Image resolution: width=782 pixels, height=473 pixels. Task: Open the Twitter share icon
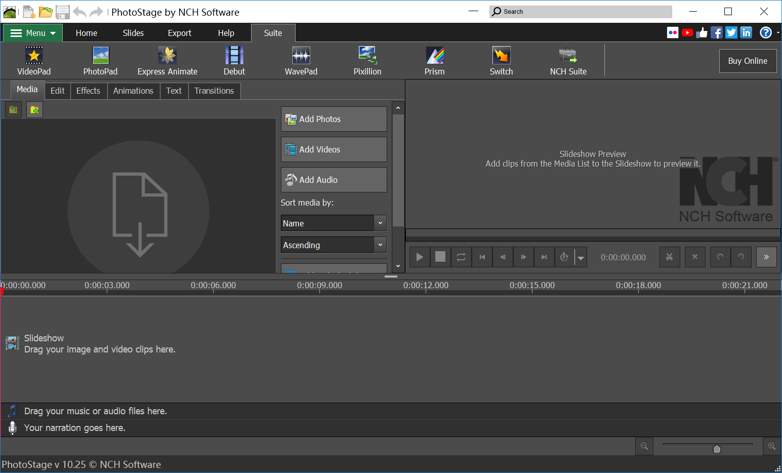tap(731, 33)
